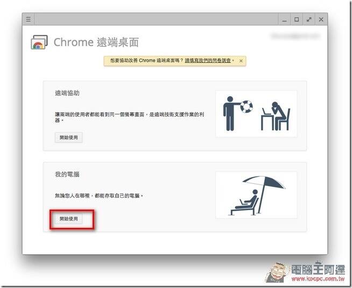Dismiss the yellow survey notification banner
Viewport: 352px width, 288px height.
tap(241, 61)
